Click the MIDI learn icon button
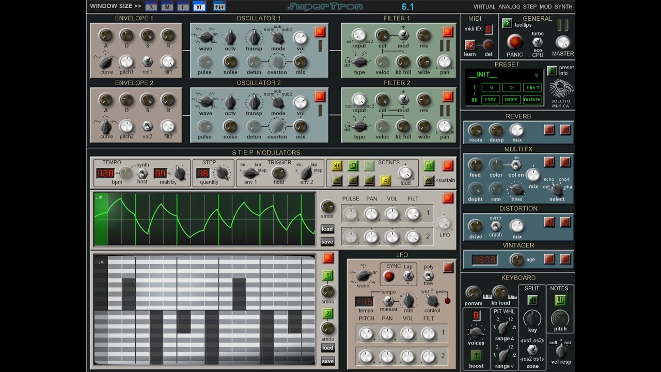 point(470,44)
